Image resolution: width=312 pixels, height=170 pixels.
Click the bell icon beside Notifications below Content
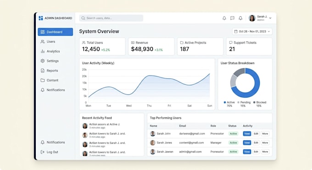click(43, 90)
